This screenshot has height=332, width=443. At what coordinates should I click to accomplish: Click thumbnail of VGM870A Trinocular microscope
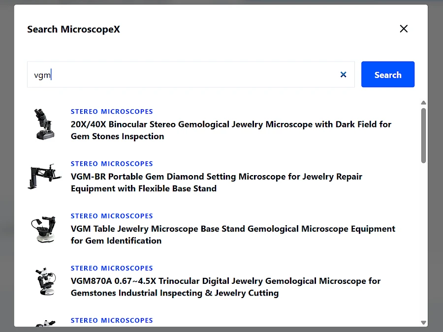point(45,281)
